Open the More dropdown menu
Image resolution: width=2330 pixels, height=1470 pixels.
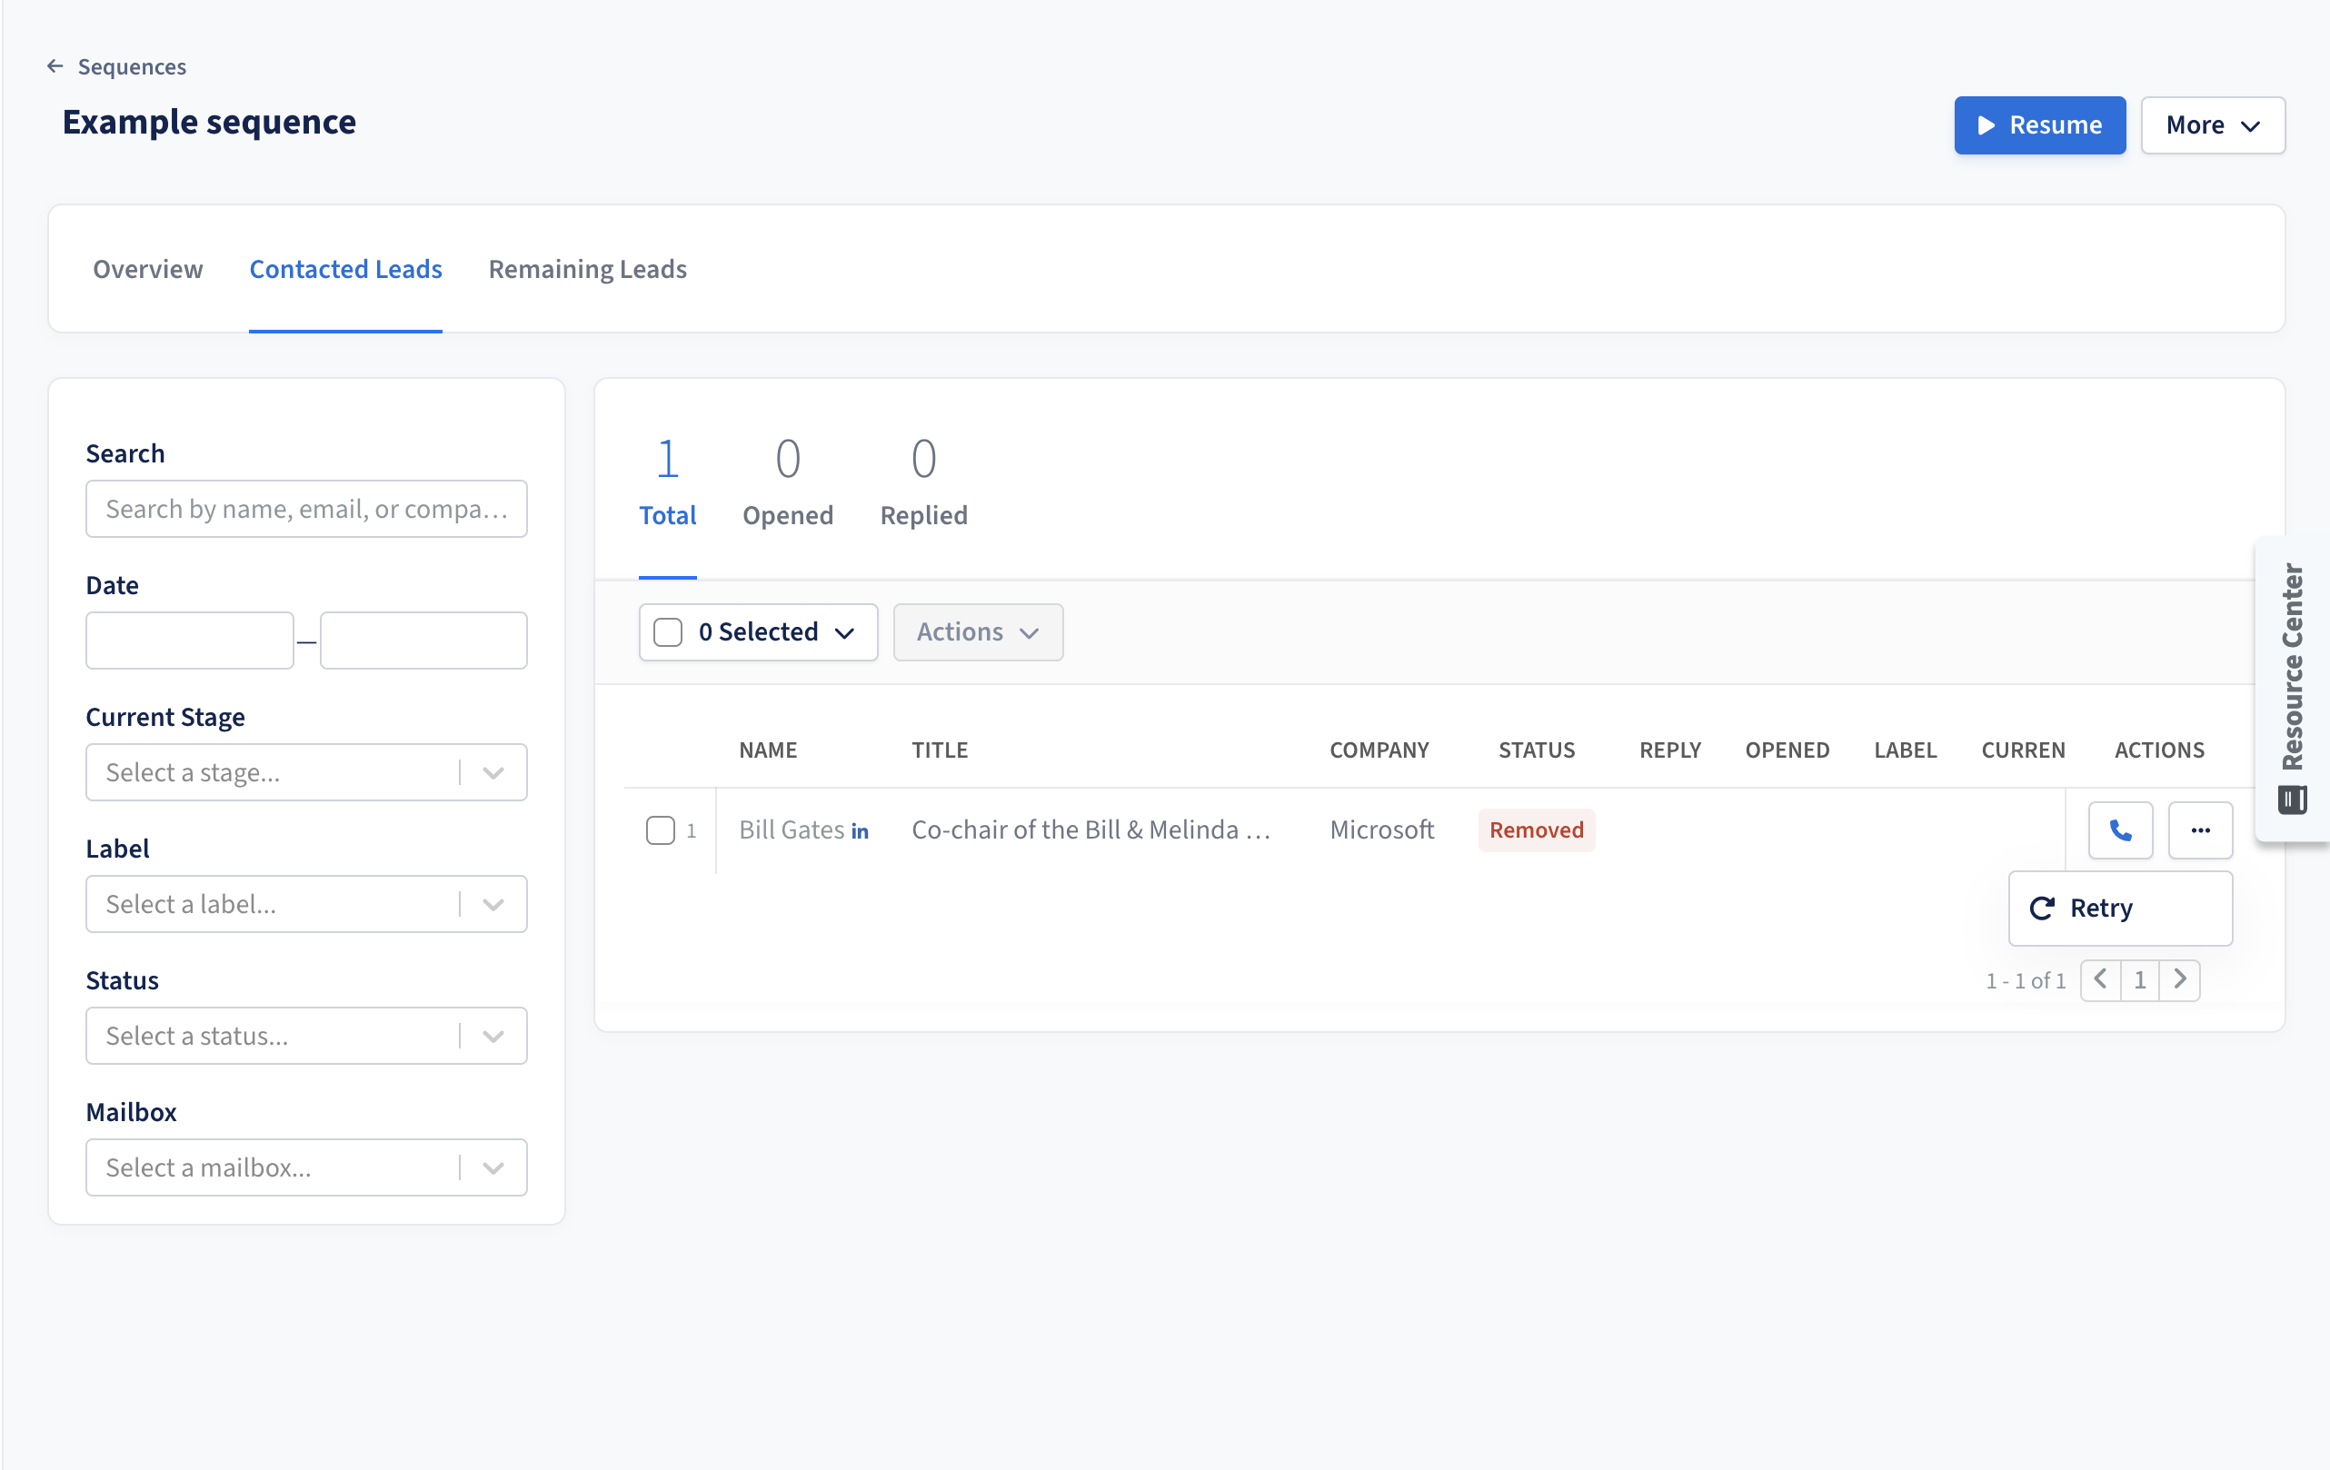point(2212,124)
